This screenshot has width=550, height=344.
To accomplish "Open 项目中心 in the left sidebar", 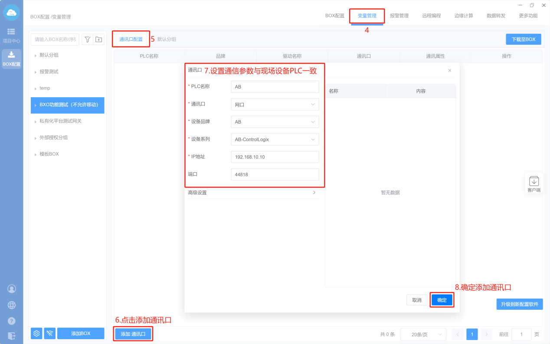I will pyautogui.click(x=11, y=35).
